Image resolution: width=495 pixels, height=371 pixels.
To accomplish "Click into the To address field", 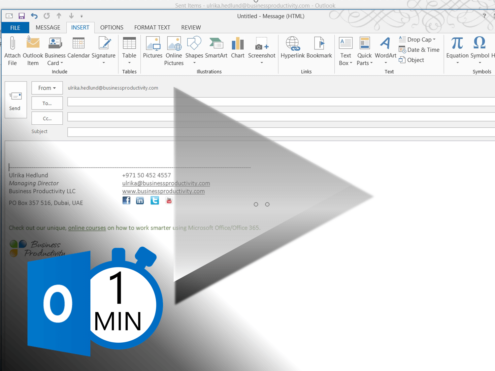I will click(281, 102).
